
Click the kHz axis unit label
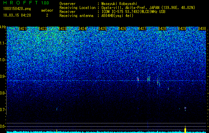click(3, 27)
